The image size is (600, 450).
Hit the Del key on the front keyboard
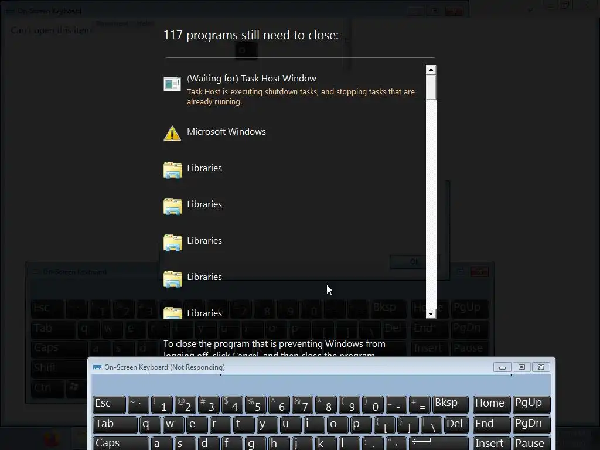click(456, 425)
